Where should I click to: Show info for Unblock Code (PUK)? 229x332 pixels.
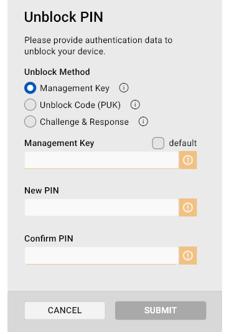click(x=135, y=105)
